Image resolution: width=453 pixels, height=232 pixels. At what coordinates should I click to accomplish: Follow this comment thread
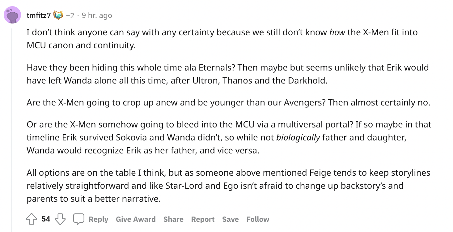tap(258, 219)
